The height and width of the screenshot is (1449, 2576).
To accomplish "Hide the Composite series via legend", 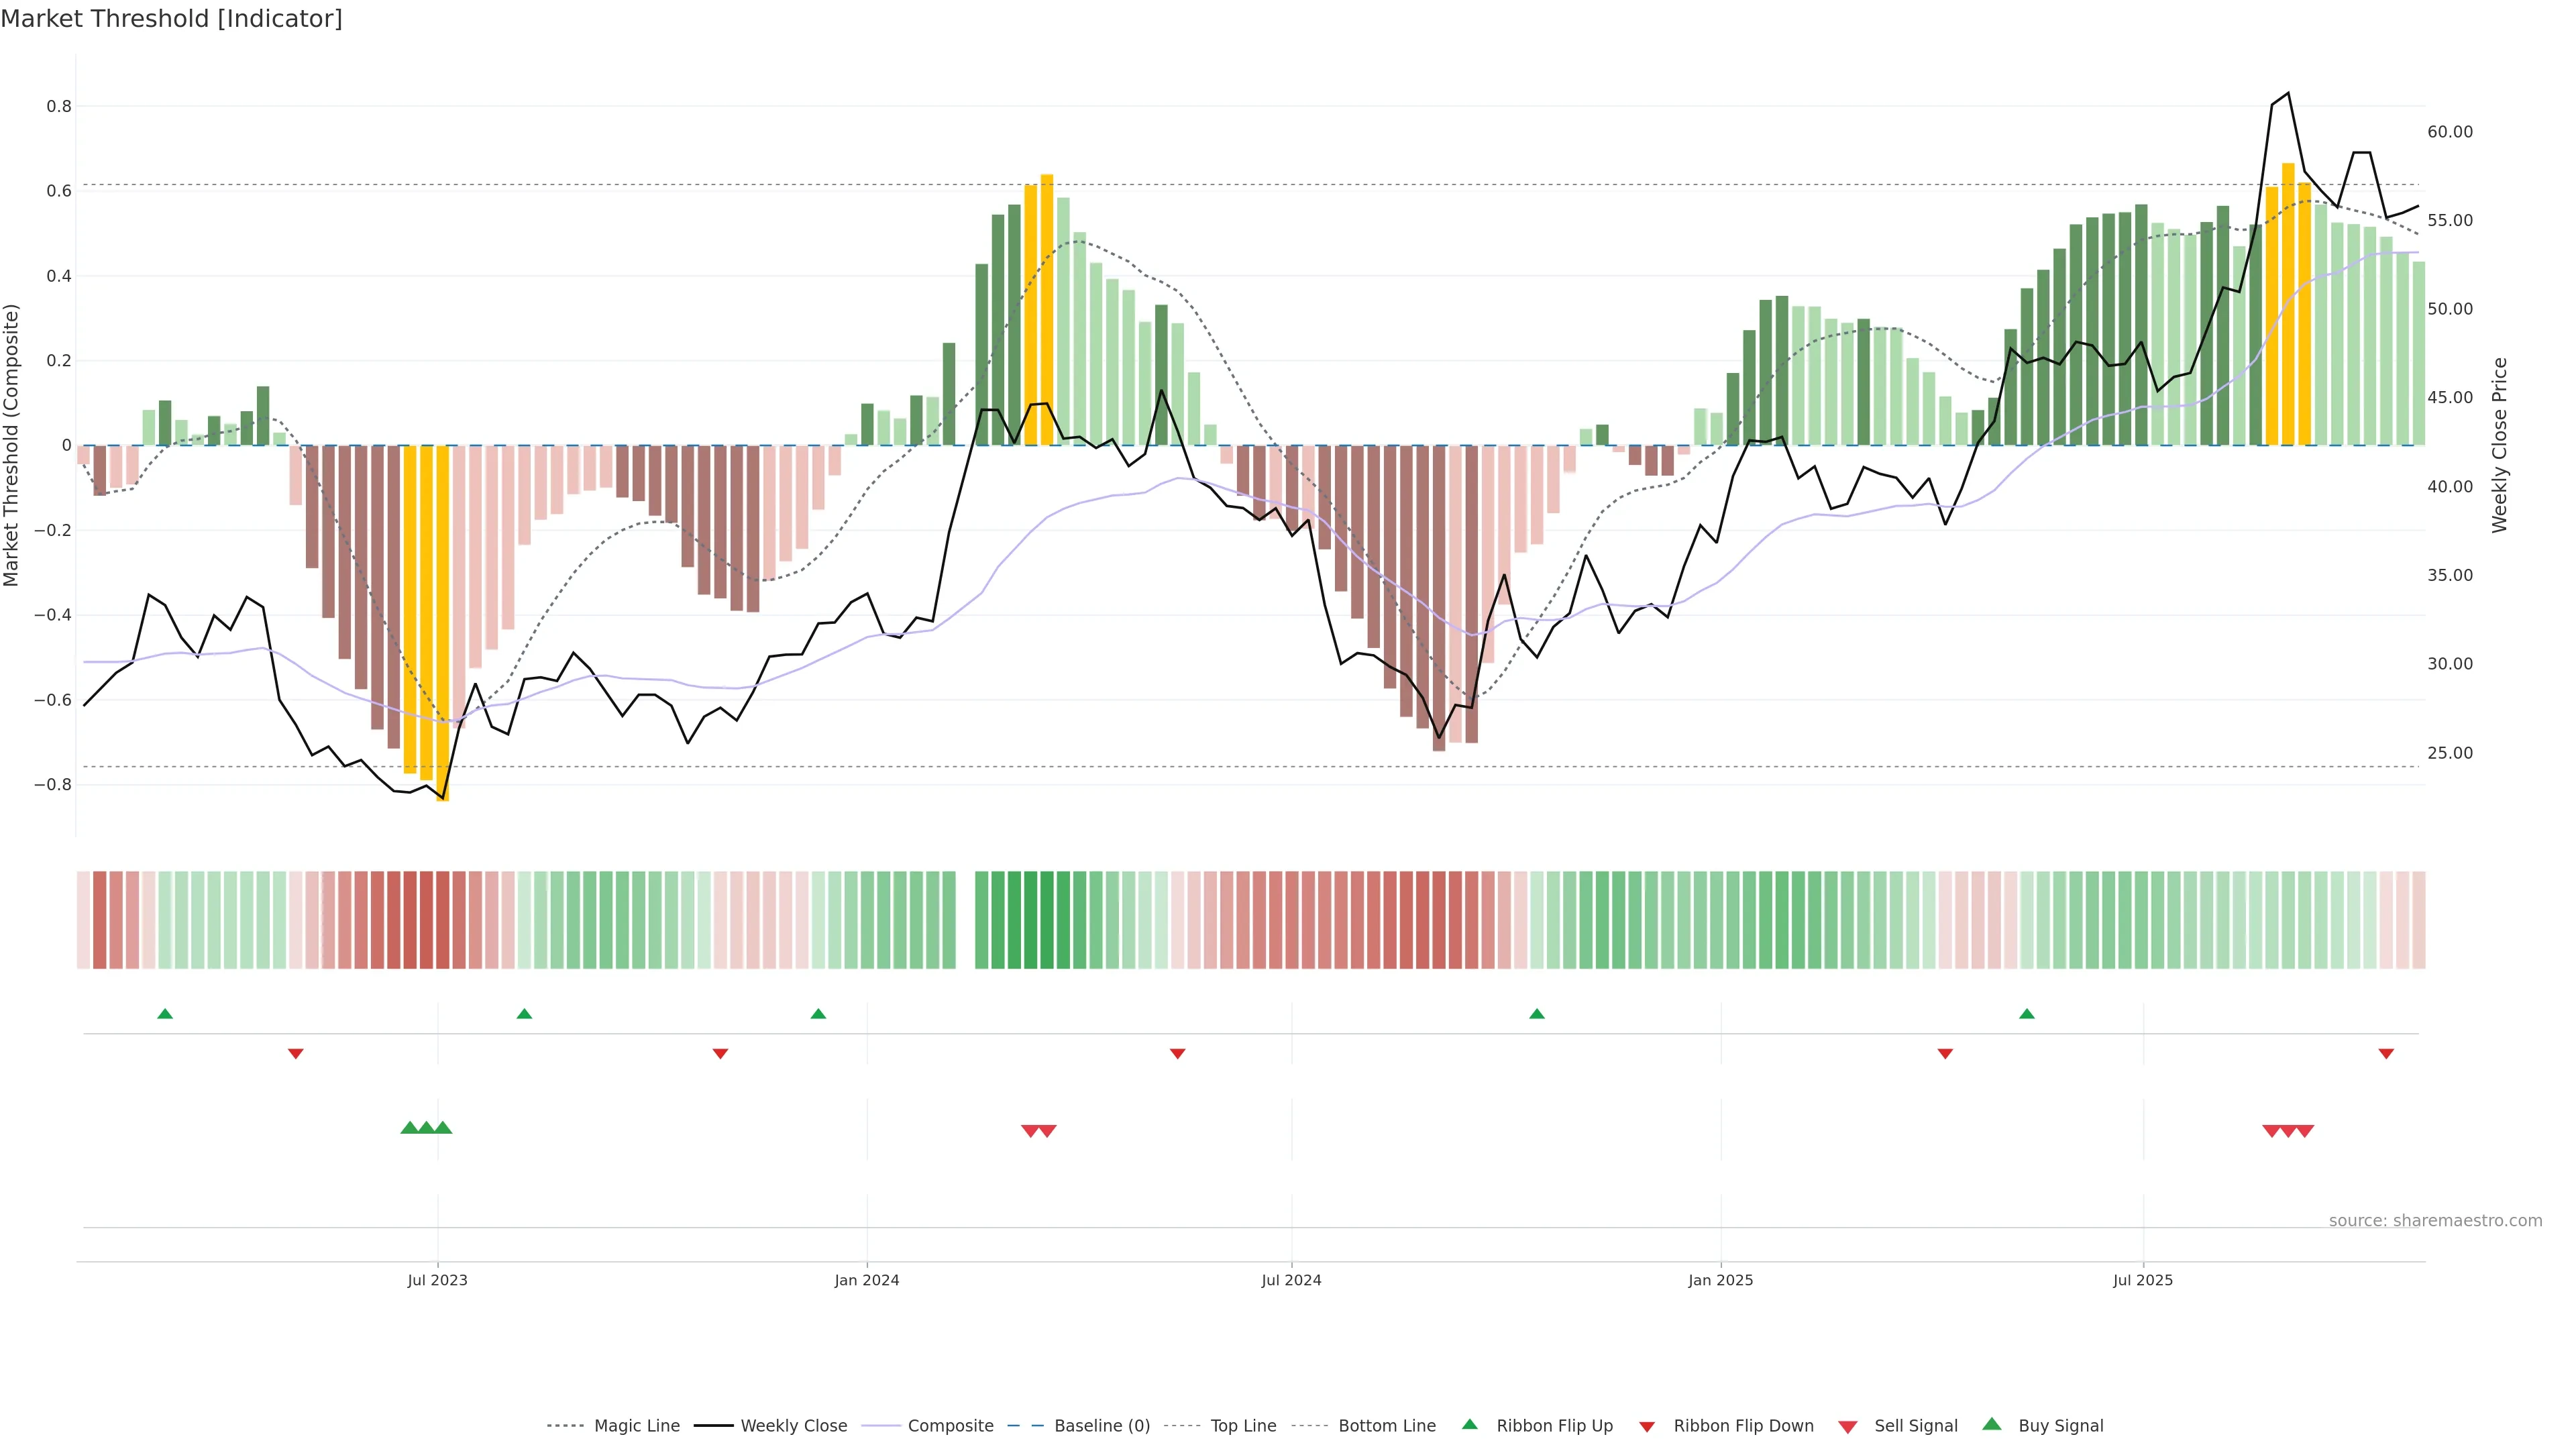I will [950, 1426].
